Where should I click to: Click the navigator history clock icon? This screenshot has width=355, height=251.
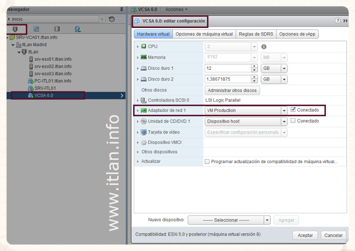pyautogui.click(x=112, y=19)
